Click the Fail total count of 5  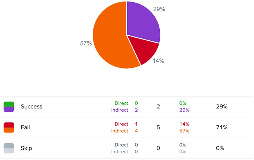pos(158,127)
